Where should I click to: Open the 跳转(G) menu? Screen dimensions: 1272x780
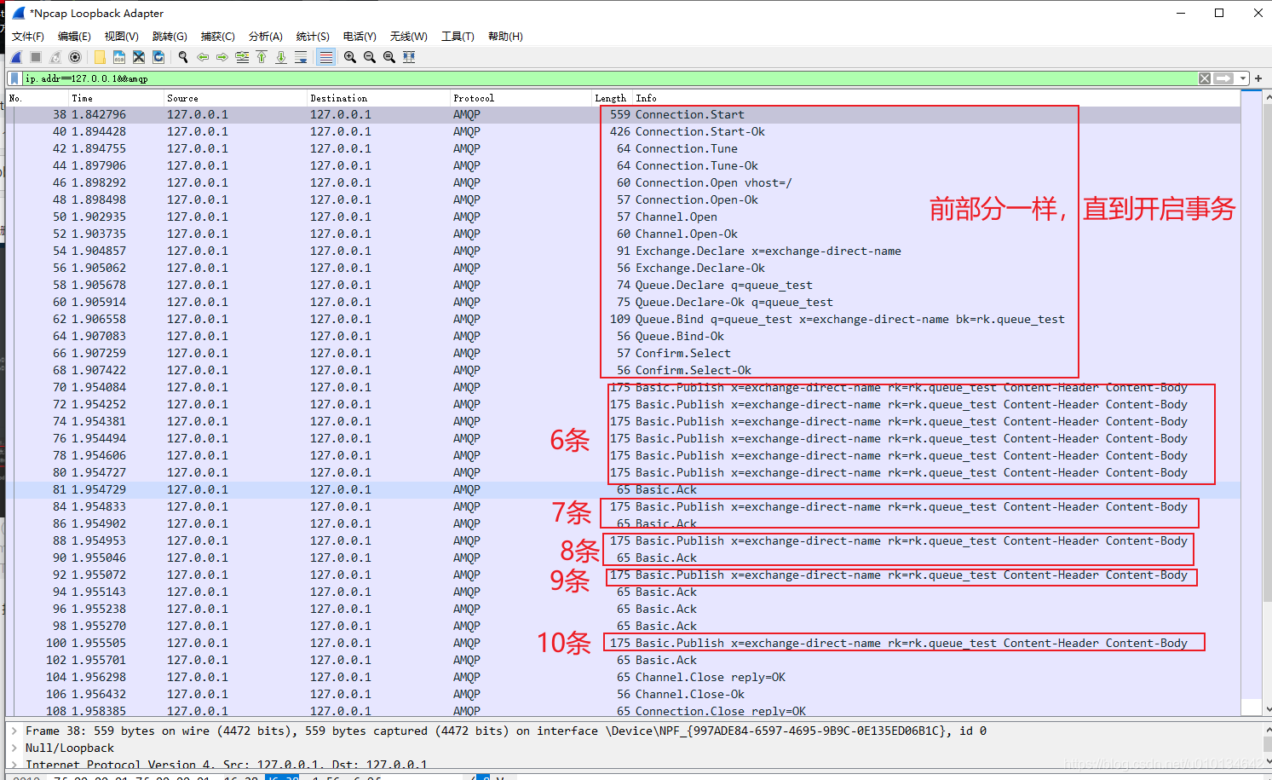pyautogui.click(x=170, y=37)
